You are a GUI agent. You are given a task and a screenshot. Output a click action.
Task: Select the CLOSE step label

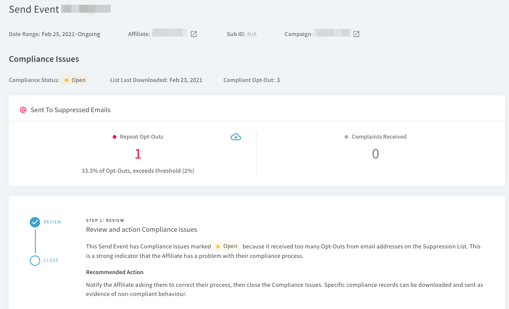pos(51,261)
